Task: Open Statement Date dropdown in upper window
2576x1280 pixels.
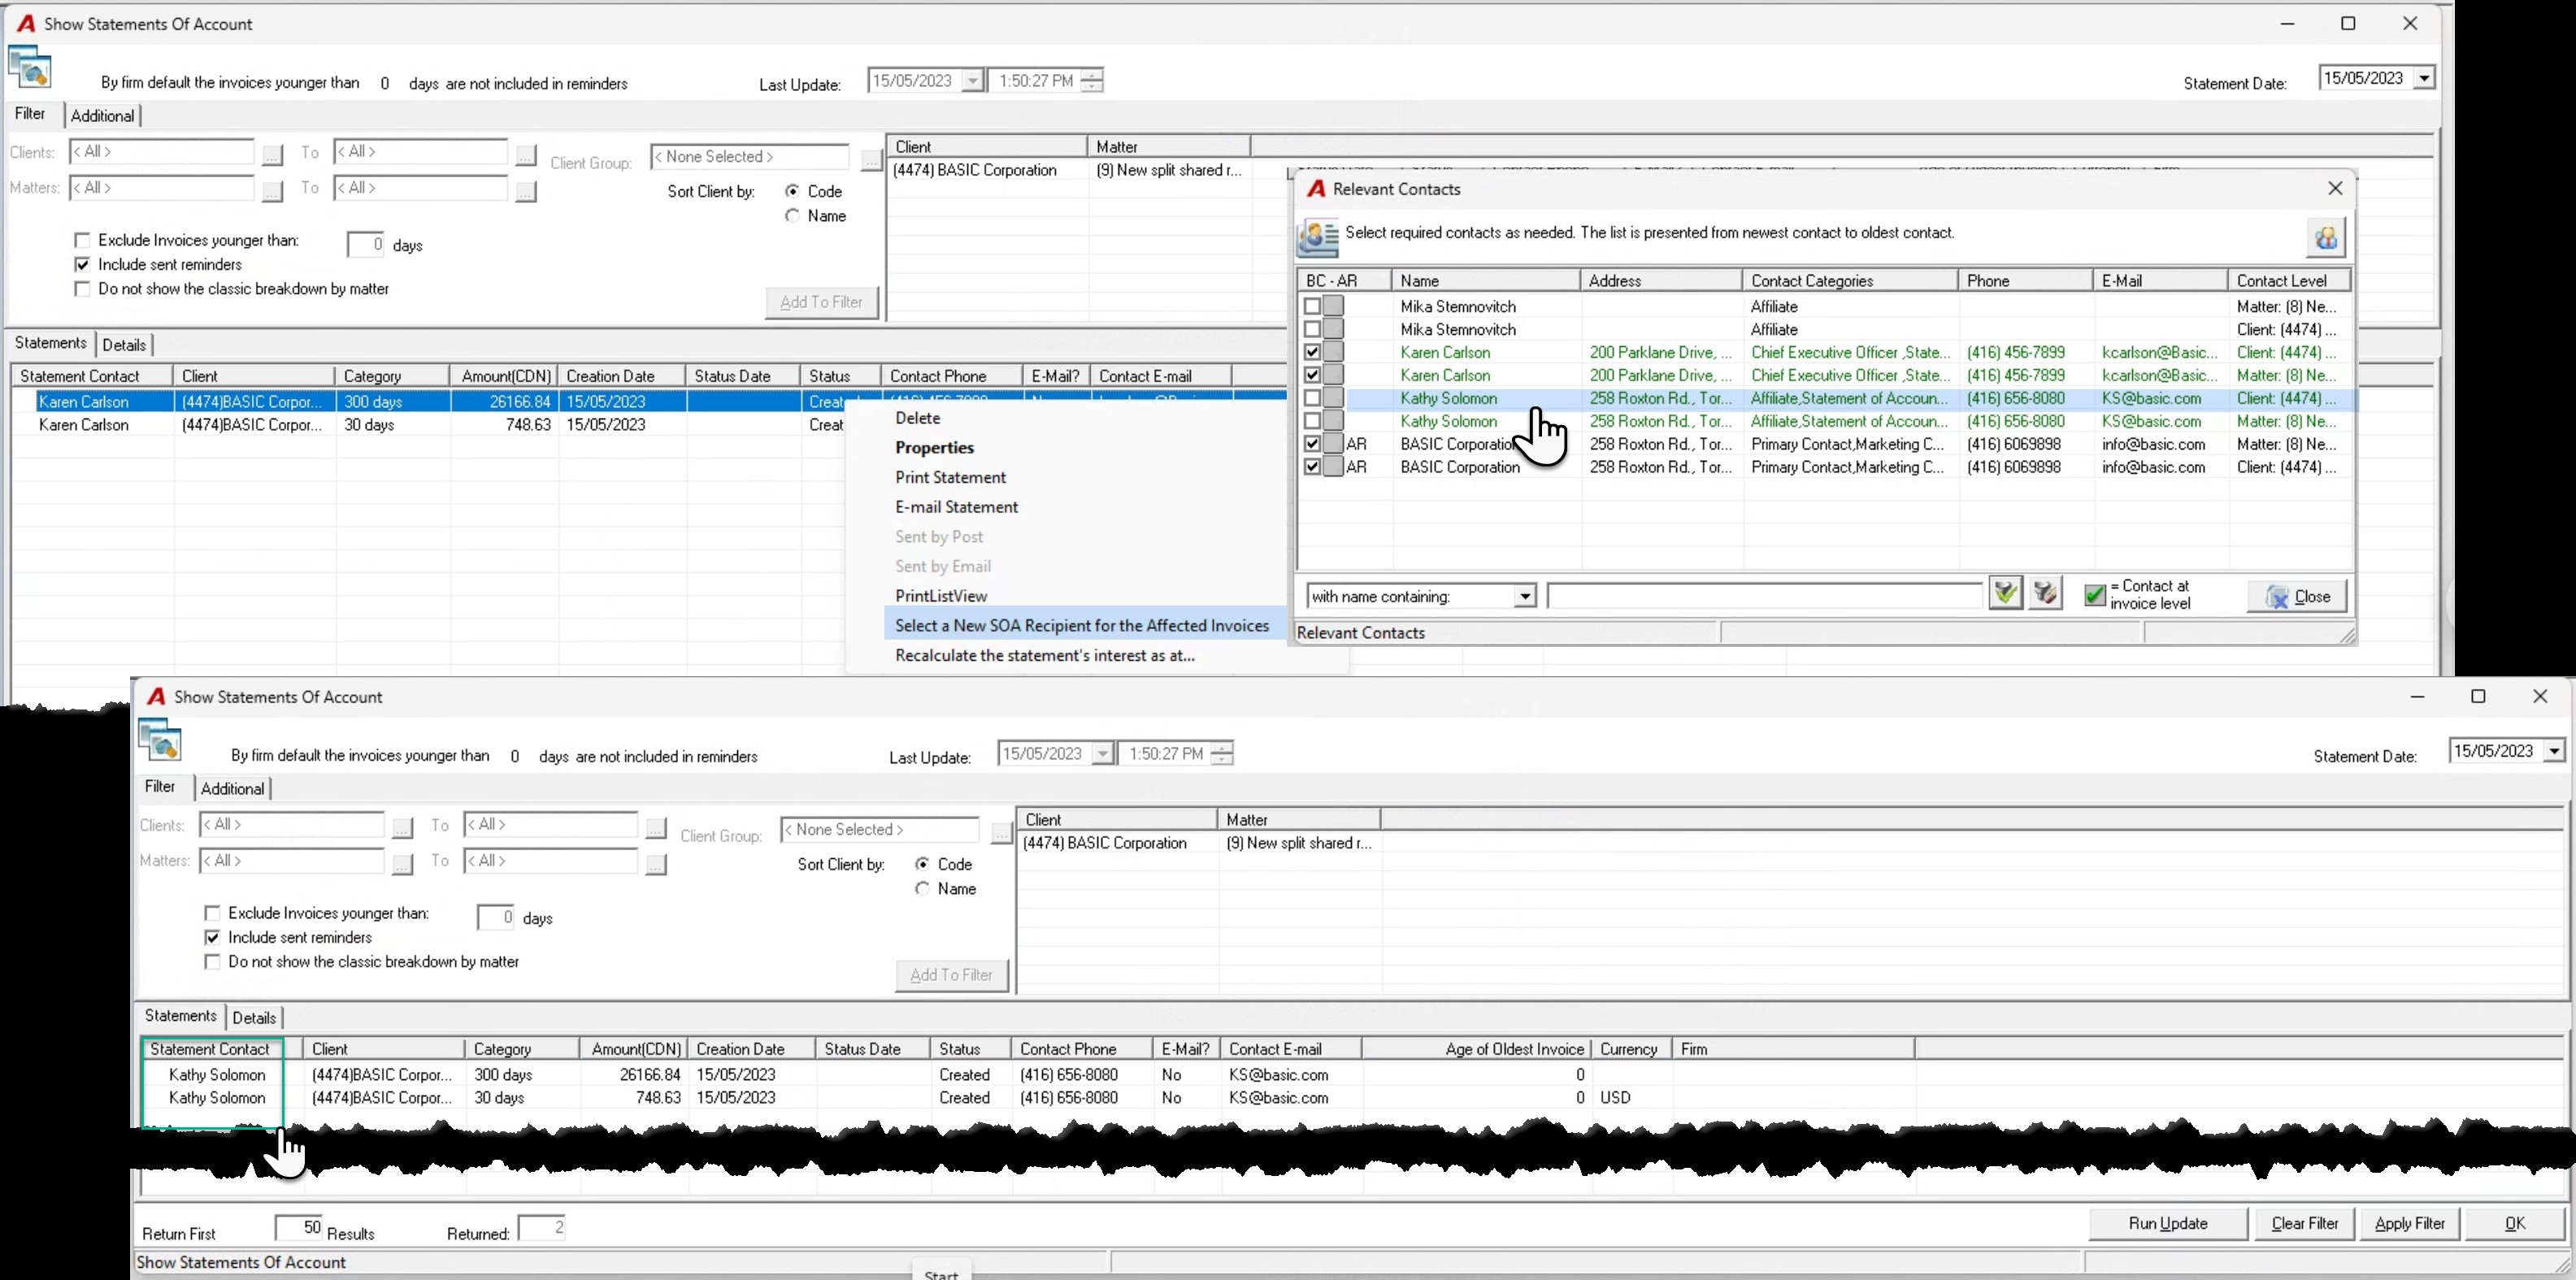Action: [2424, 78]
